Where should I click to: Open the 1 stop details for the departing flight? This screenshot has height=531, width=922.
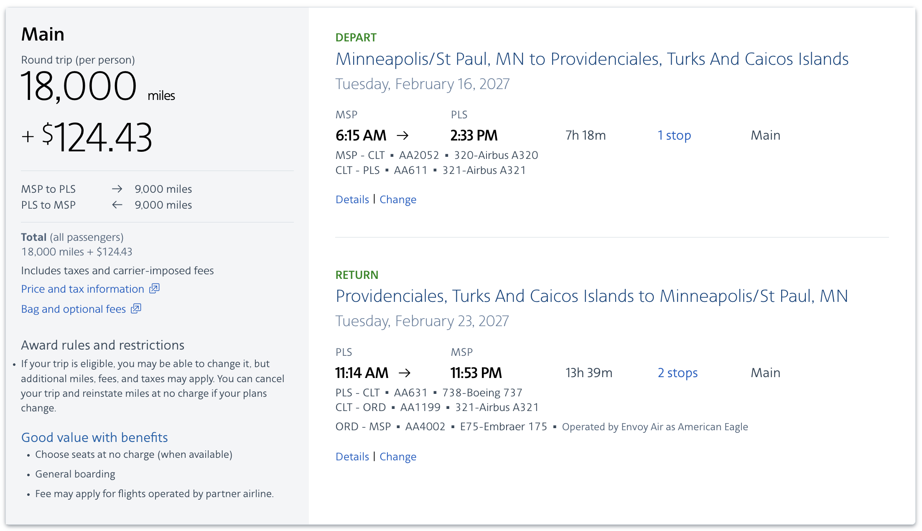click(x=674, y=135)
